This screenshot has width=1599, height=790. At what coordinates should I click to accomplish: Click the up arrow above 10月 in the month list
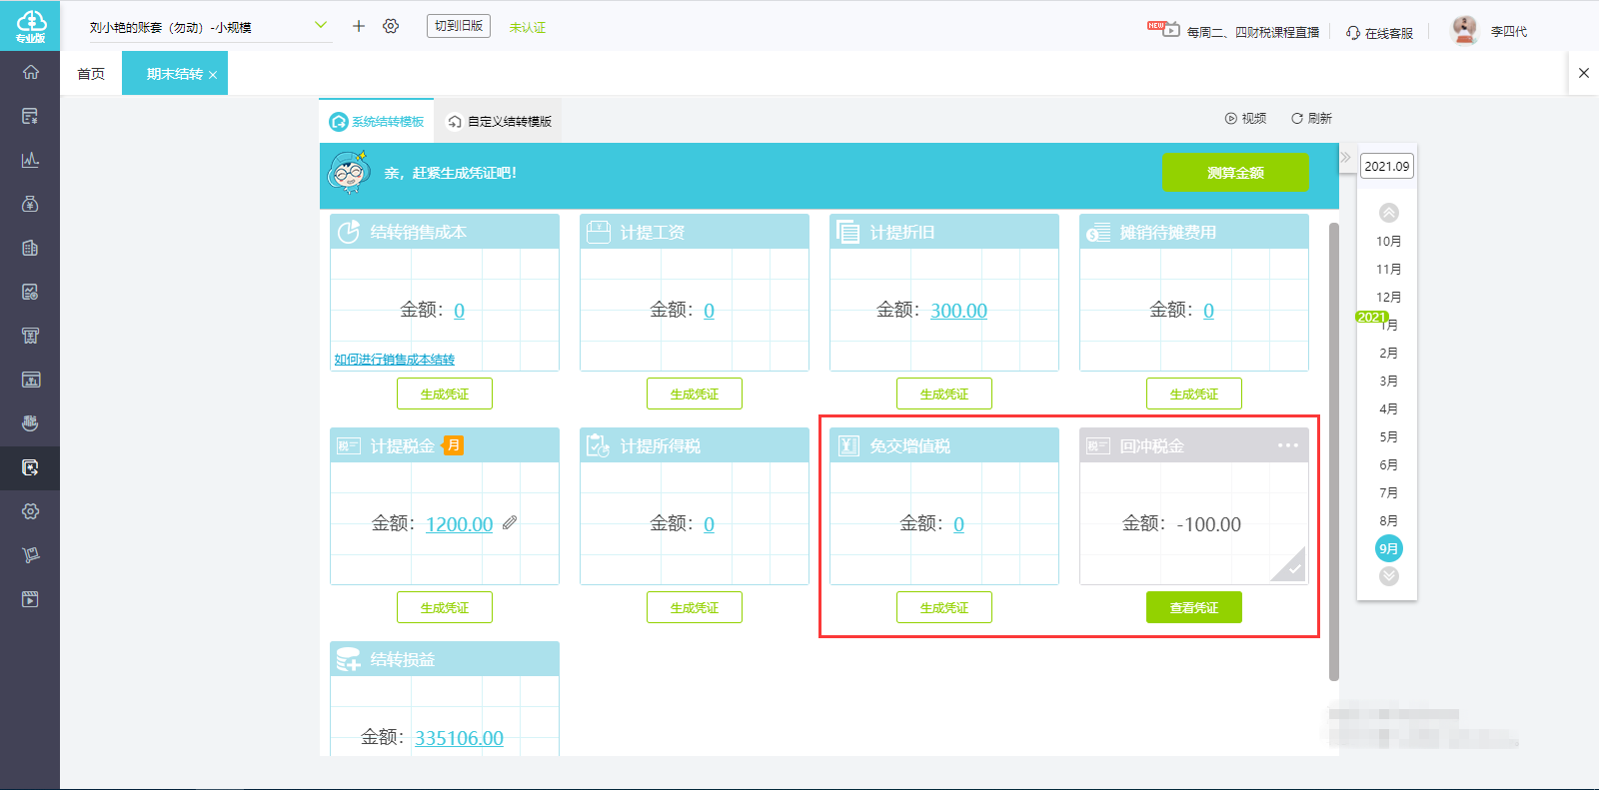(1389, 213)
